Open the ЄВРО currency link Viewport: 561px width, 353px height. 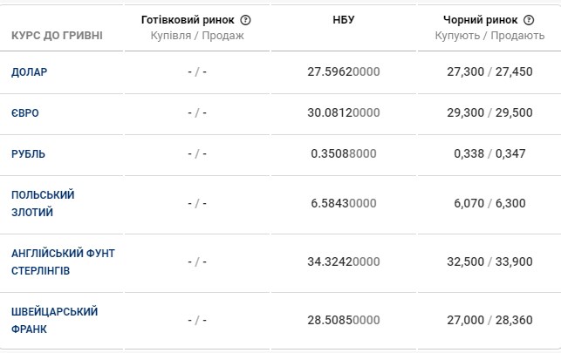coord(25,113)
